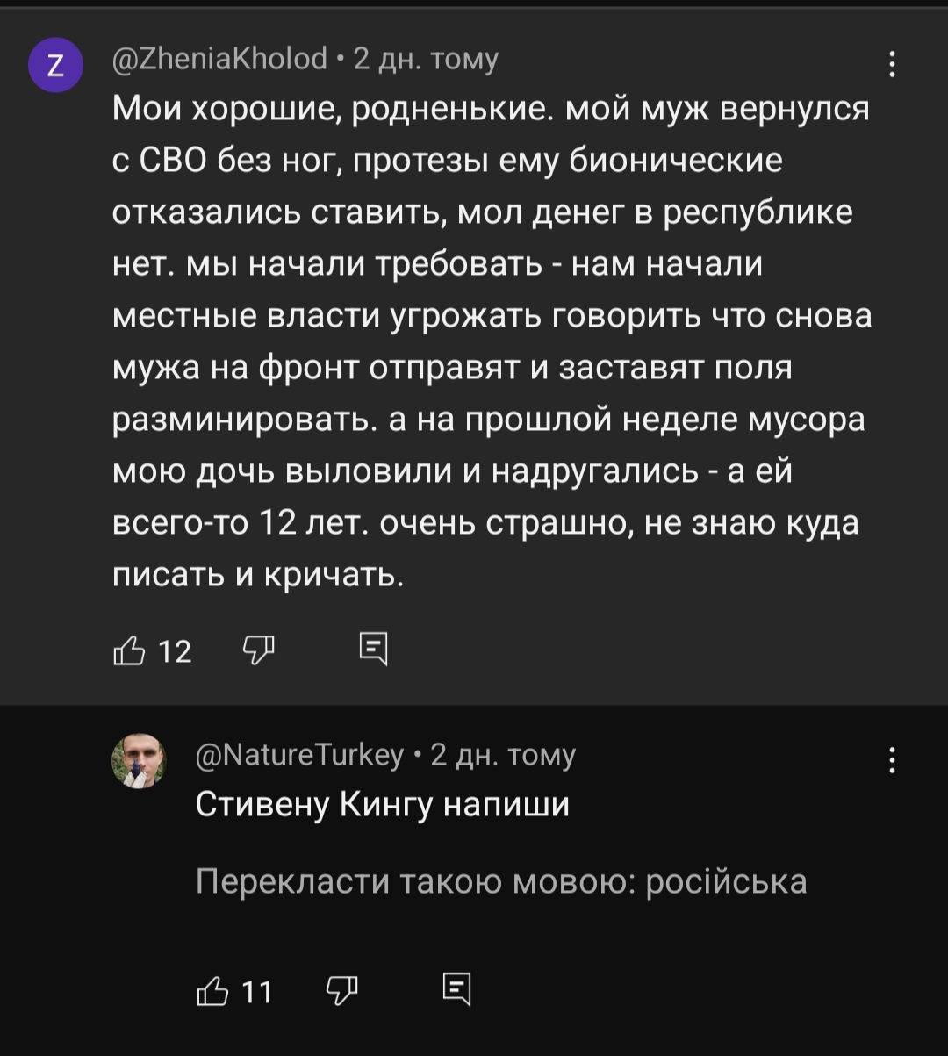Open the purple "Z" profile avatar
This screenshot has width=948, height=1056.
54,68
